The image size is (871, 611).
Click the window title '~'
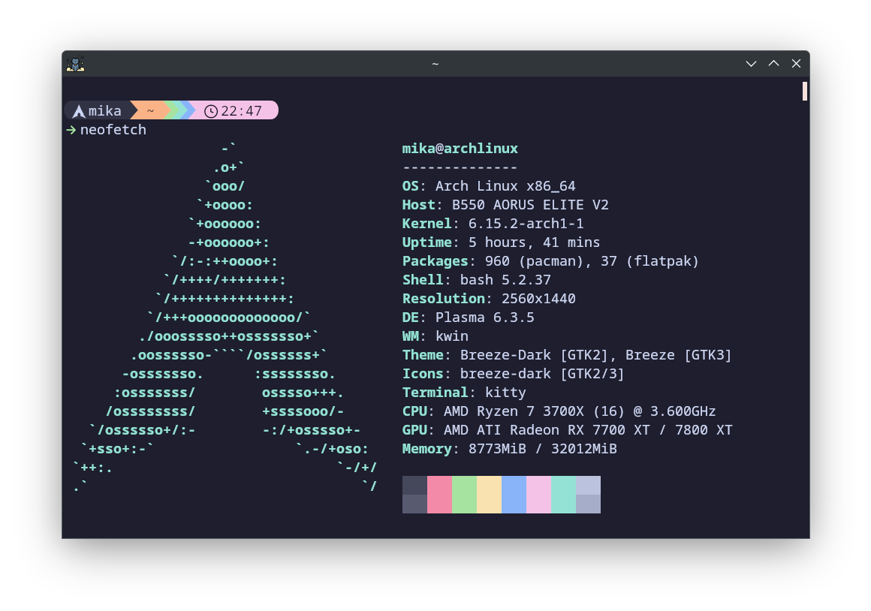(435, 64)
